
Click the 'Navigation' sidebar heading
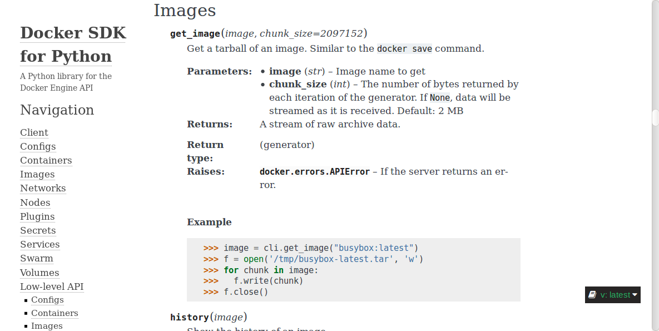(57, 110)
